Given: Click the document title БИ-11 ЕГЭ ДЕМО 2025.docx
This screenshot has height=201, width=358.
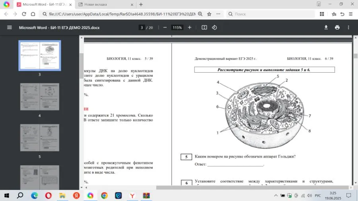Looking at the screenshot, I should tap(59, 27).
